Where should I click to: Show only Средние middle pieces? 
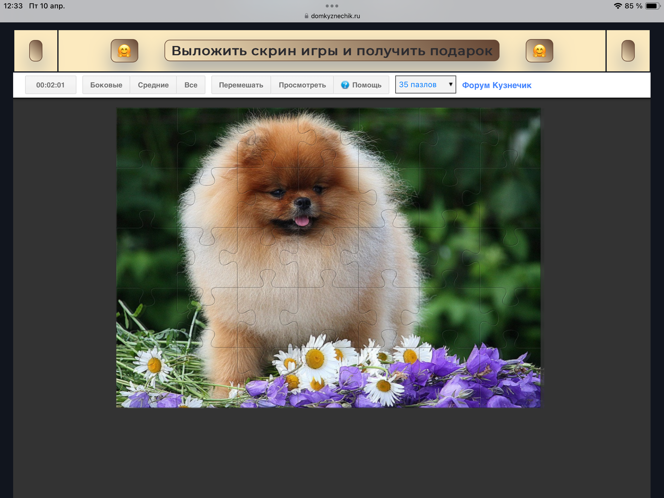[x=153, y=85]
